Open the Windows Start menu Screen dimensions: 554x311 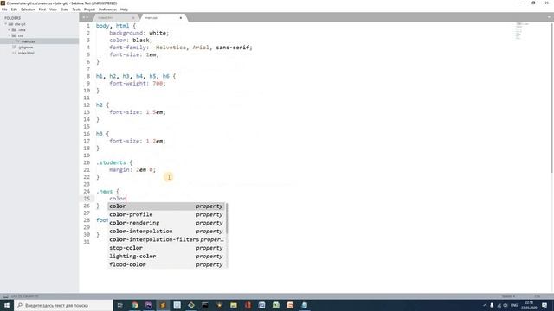(x=7, y=305)
